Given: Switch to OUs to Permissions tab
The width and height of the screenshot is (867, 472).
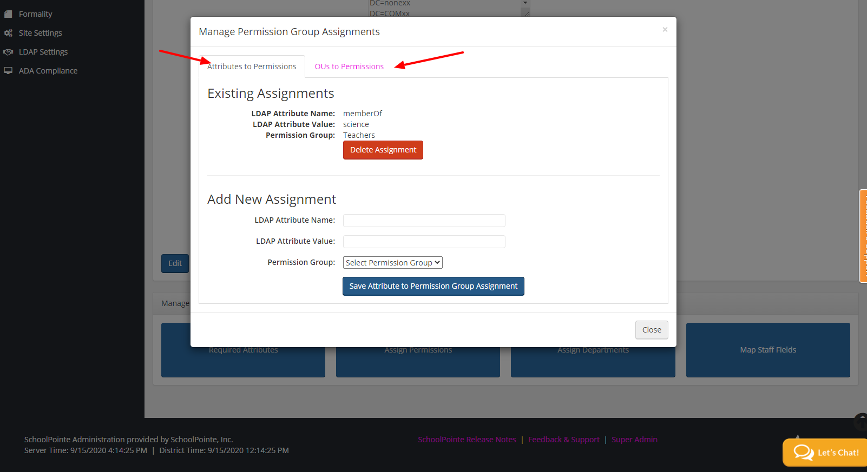Looking at the screenshot, I should 349,67.
